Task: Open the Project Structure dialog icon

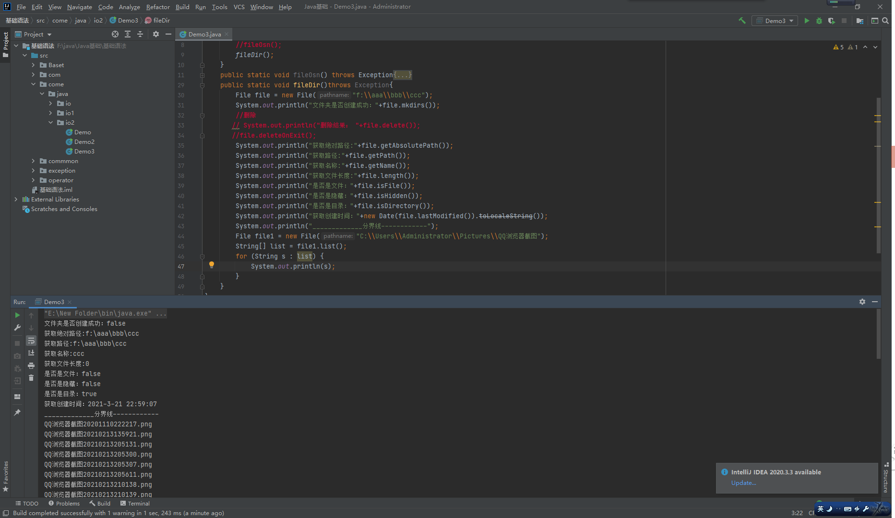Action: click(x=860, y=21)
